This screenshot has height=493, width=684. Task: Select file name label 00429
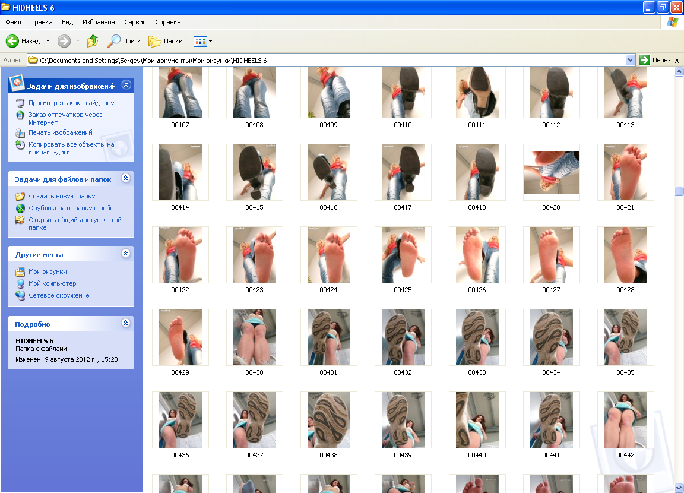click(180, 372)
